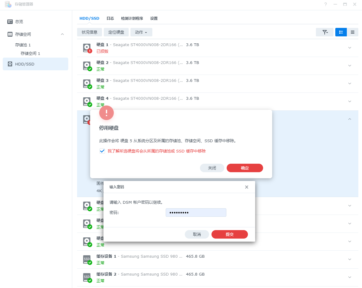Collapse the expanded Drive 5 row
Screen dimensions: 362x288
tap(350, 119)
